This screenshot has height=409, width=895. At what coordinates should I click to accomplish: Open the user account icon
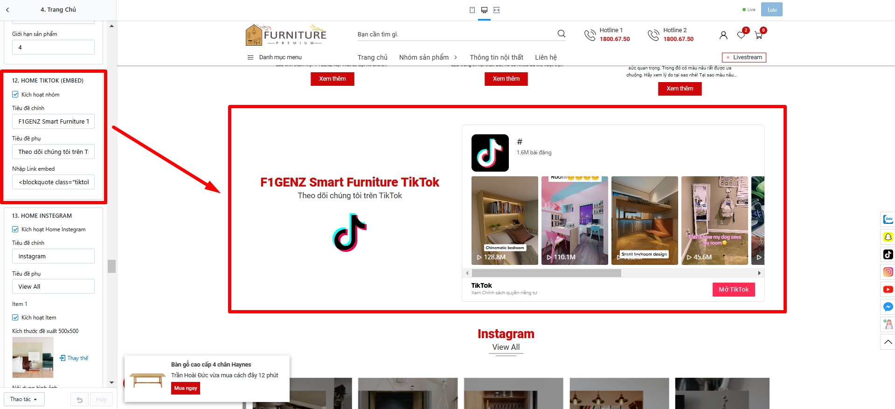point(723,35)
